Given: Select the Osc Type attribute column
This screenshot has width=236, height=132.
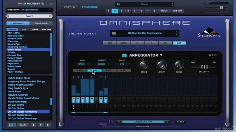Looking at the screenshot, I should [x=47, y=29].
